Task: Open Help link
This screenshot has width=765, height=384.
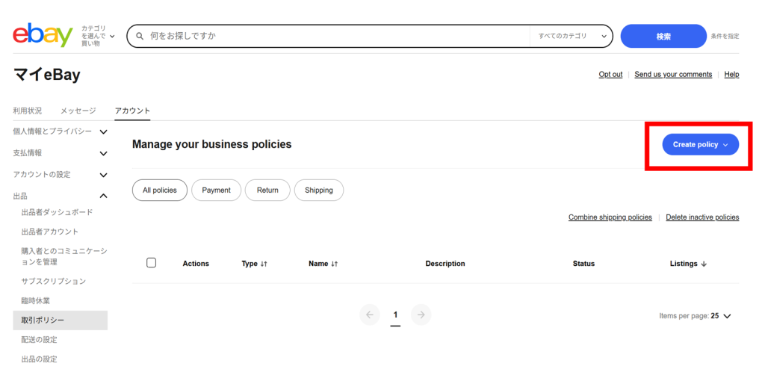Action: (731, 74)
